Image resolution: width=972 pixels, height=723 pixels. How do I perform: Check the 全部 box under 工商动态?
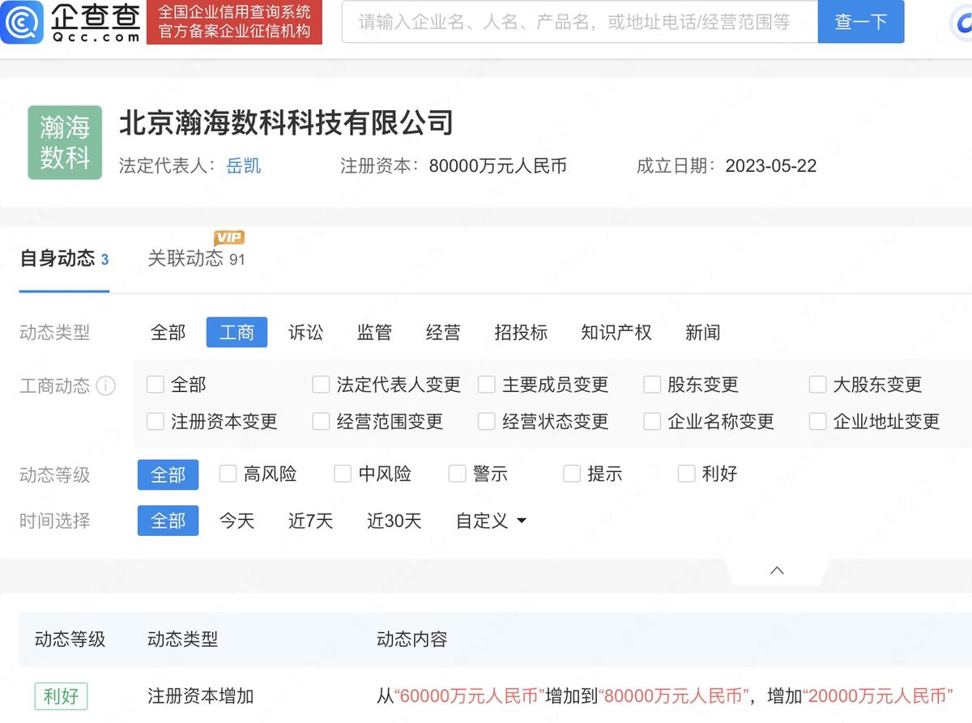click(x=155, y=385)
